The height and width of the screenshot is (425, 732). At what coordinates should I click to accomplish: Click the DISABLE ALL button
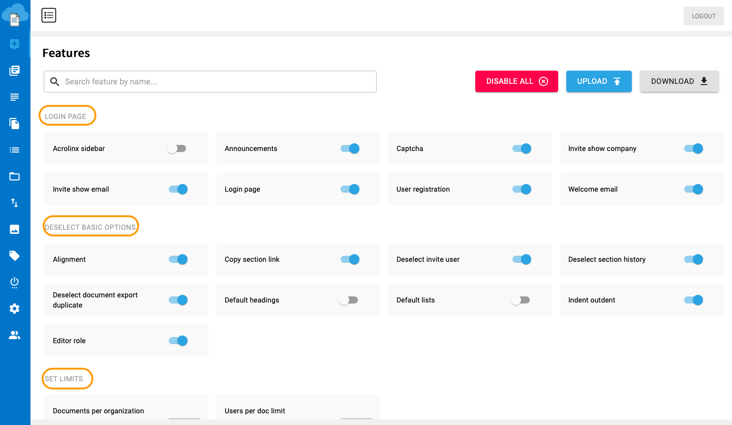pos(516,81)
